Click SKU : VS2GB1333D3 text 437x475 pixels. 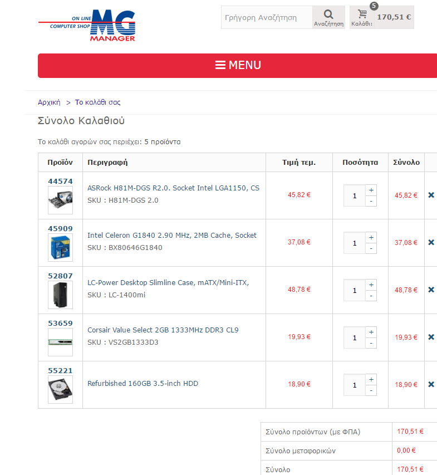point(123,342)
